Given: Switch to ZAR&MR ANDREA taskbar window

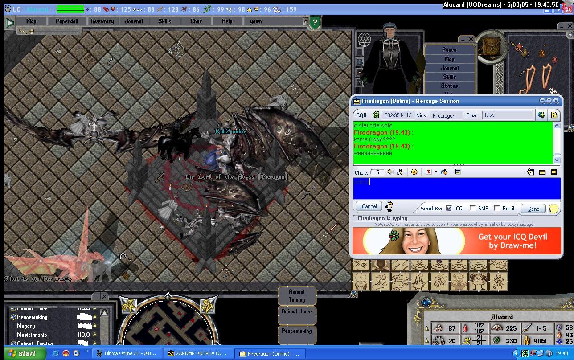Looking at the screenshot, I should 197,353.
